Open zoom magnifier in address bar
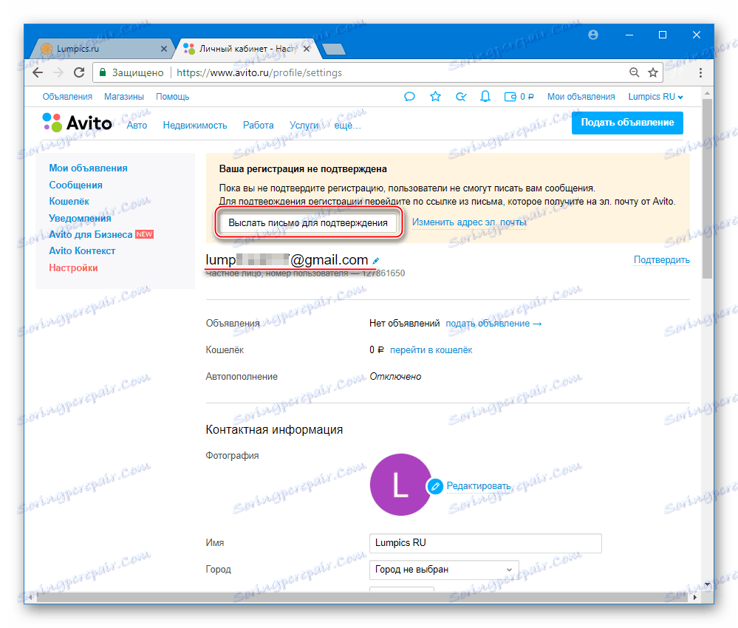The height and width of the screenshot is (628, 738). [x=635, y=72]
